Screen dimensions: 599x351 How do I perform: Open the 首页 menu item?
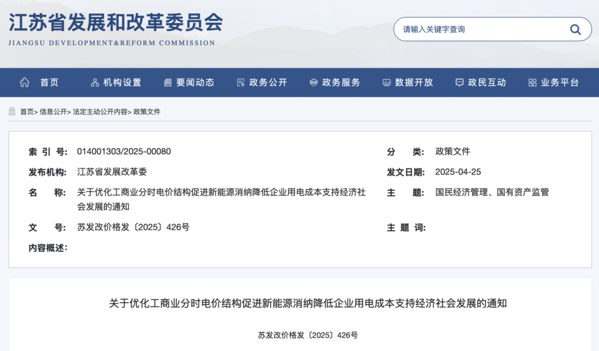pos(49,82)
